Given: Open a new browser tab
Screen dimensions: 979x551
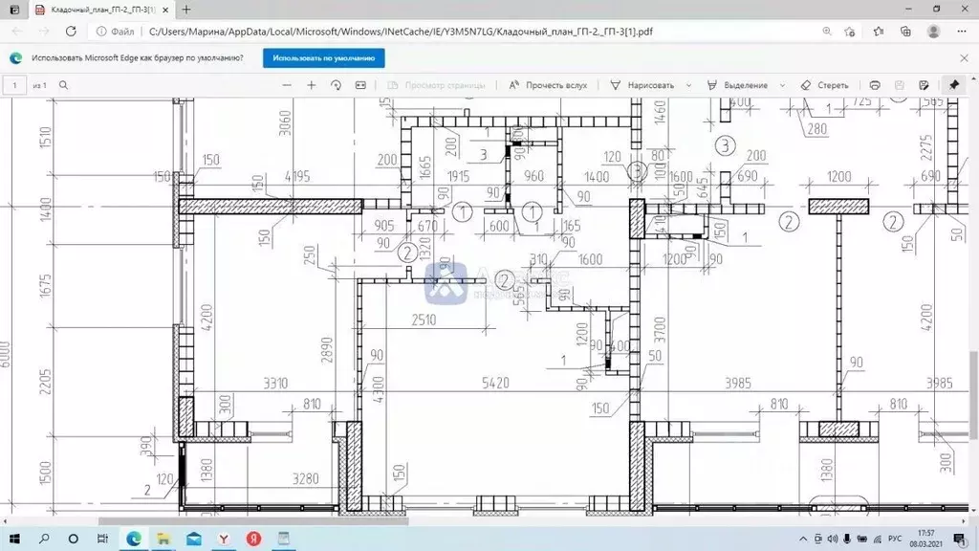Looking at the screenshot, I should (186, 10).
